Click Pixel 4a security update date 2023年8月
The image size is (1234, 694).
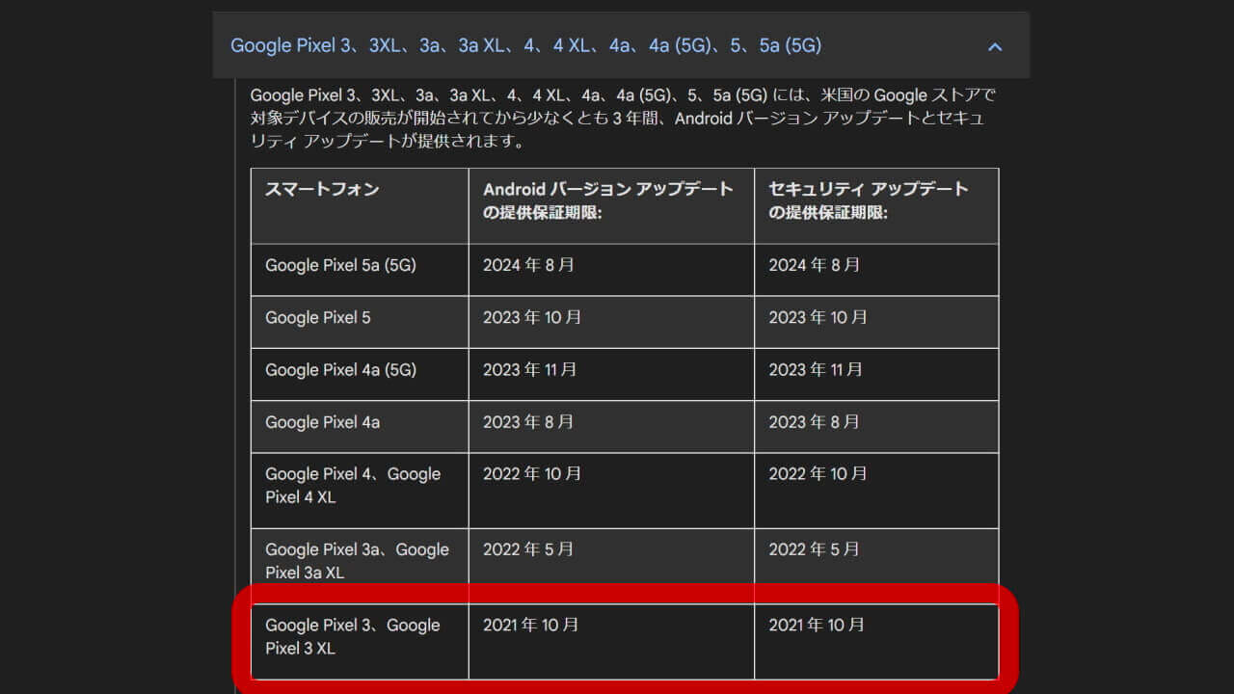[x=814, y=421]
